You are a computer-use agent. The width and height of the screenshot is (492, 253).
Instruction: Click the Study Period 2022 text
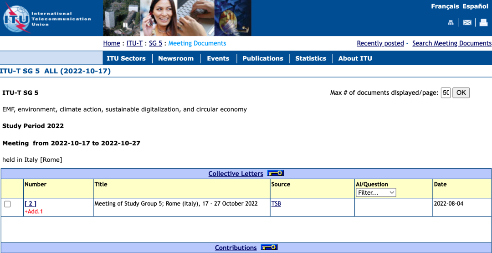click(x=33, y=126)
